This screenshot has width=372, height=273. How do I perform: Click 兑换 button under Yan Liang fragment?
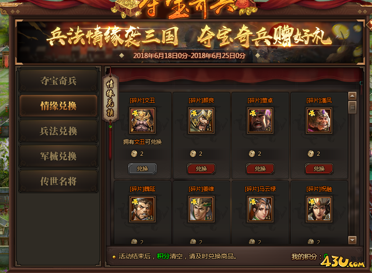click(201, 169)
